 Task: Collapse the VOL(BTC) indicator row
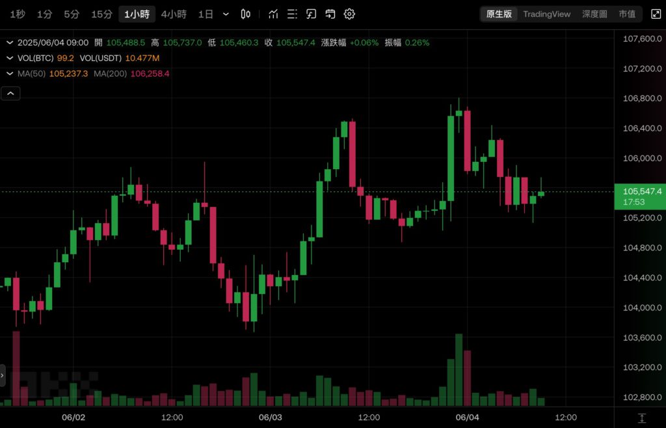(10, 58)
